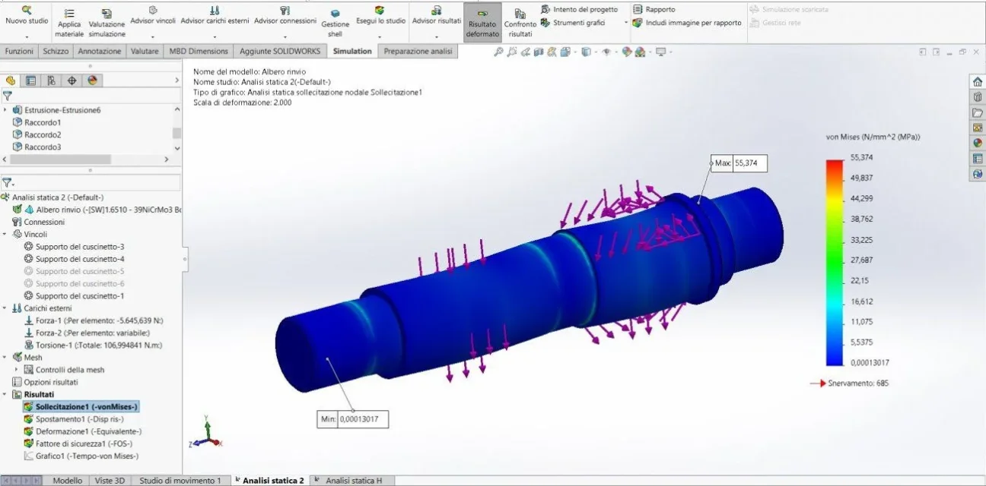Expand Esegui lo studio dropdown arrow
The width and height of the screenshot is (986, 486).
tap(380, 36)
